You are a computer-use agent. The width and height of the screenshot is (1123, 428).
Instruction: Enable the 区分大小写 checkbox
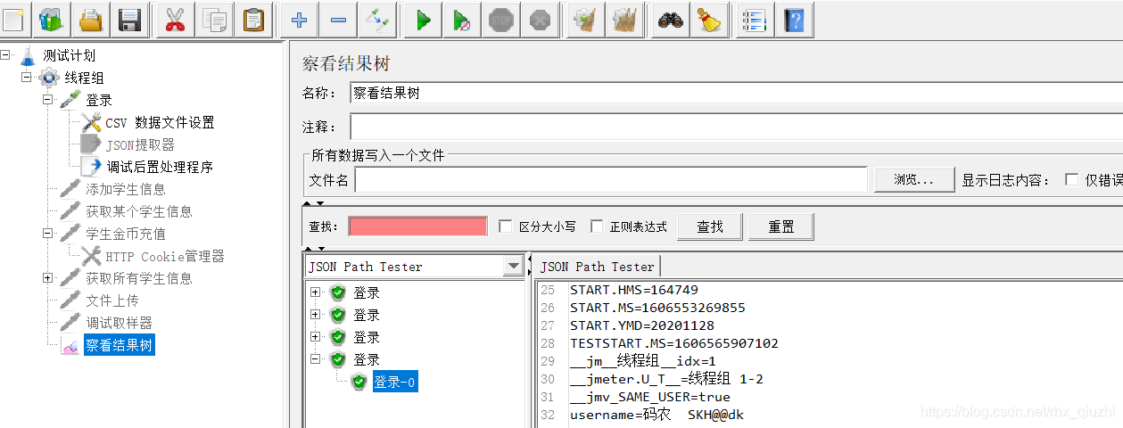point(506,226)
